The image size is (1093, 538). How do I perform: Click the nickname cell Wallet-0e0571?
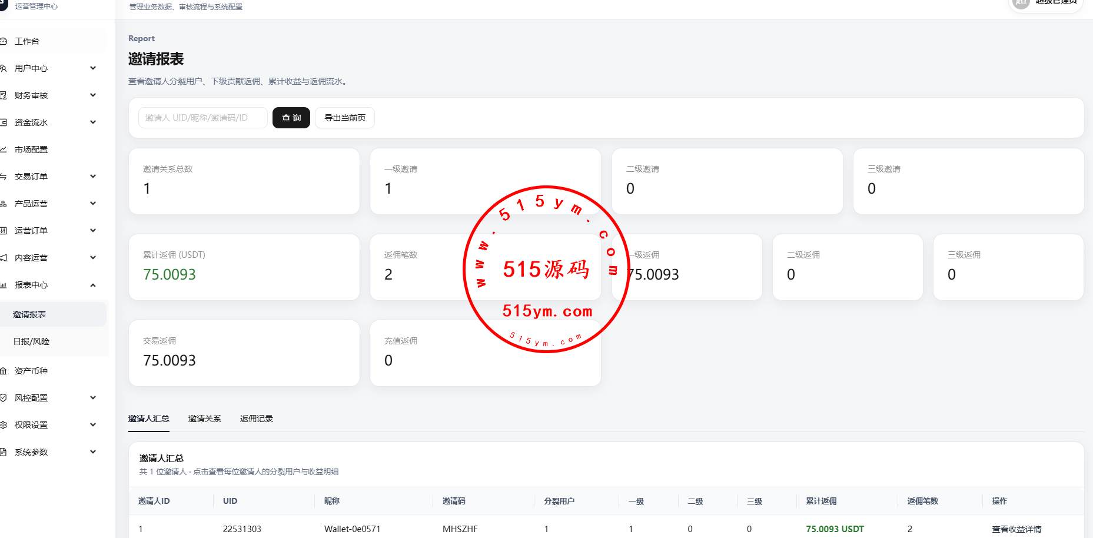(x=353, y=529)
